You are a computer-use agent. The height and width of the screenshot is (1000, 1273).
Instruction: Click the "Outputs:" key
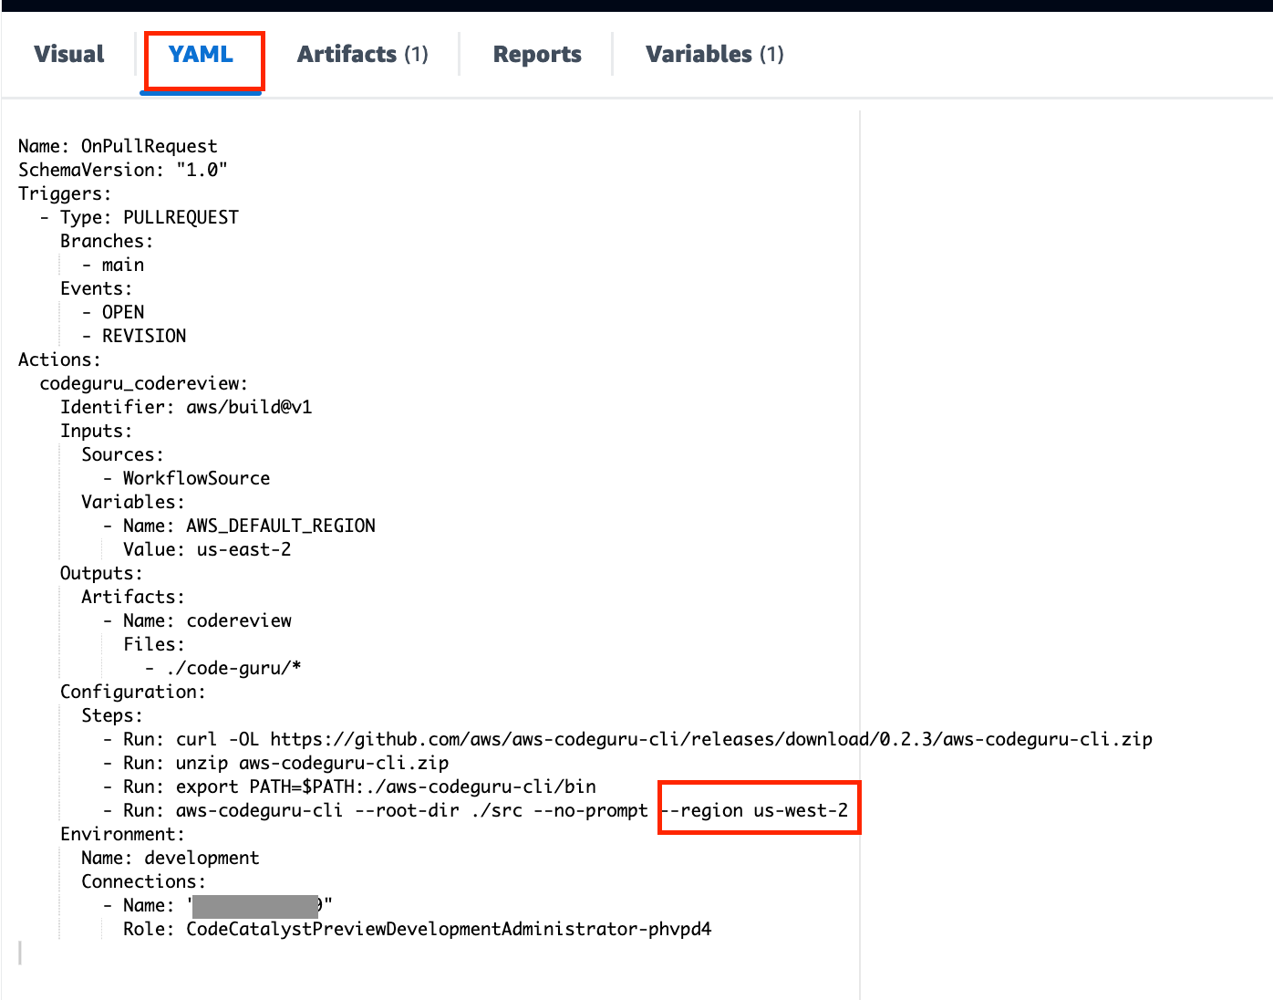[101, 573]
